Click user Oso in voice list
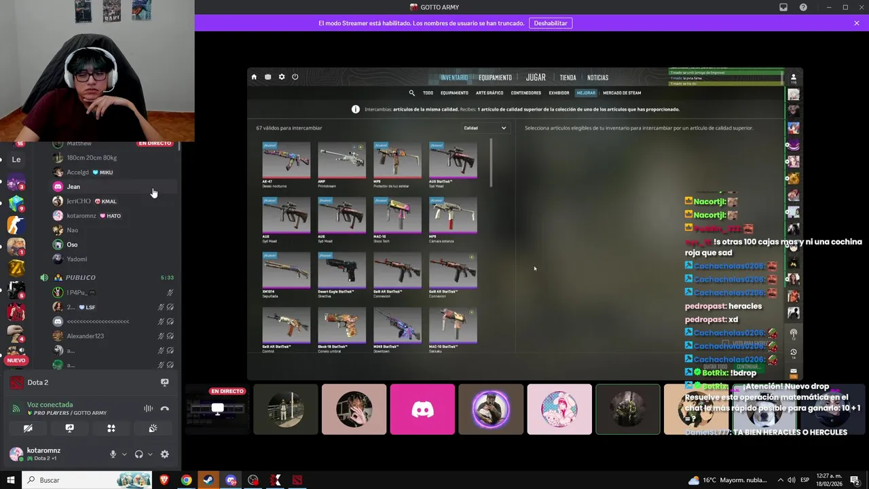The width and height of the screenshot is (869, 489). [x=72, y=244]
